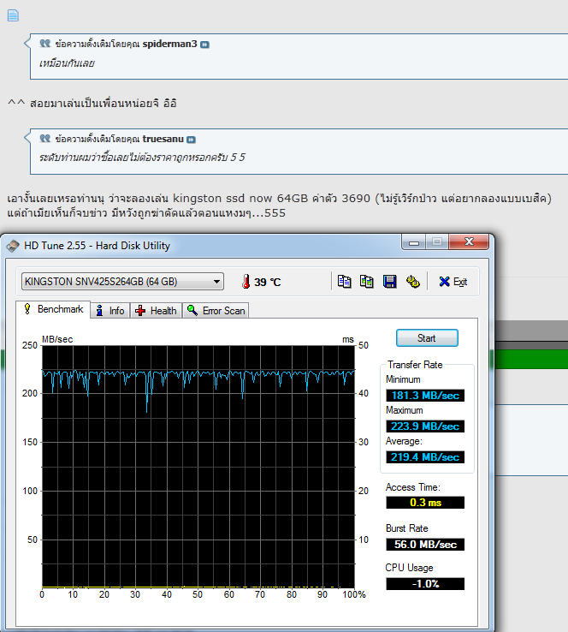This screenshot has height=632, width=568.
Task: Exit HD Tune via Exit button
Action: [453, 282]
